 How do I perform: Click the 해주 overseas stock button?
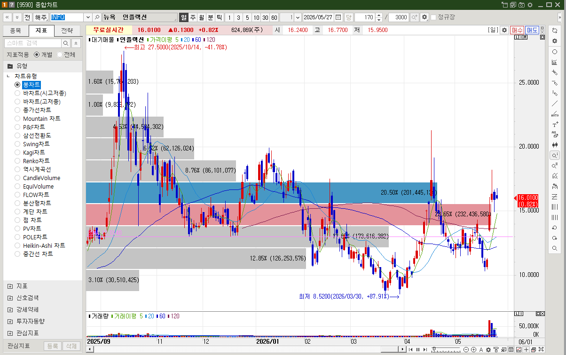coord(41,17)
